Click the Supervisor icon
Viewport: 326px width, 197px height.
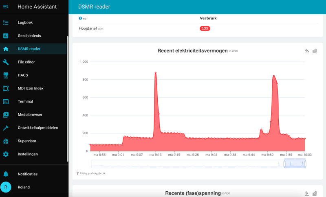tap(6, 141)
